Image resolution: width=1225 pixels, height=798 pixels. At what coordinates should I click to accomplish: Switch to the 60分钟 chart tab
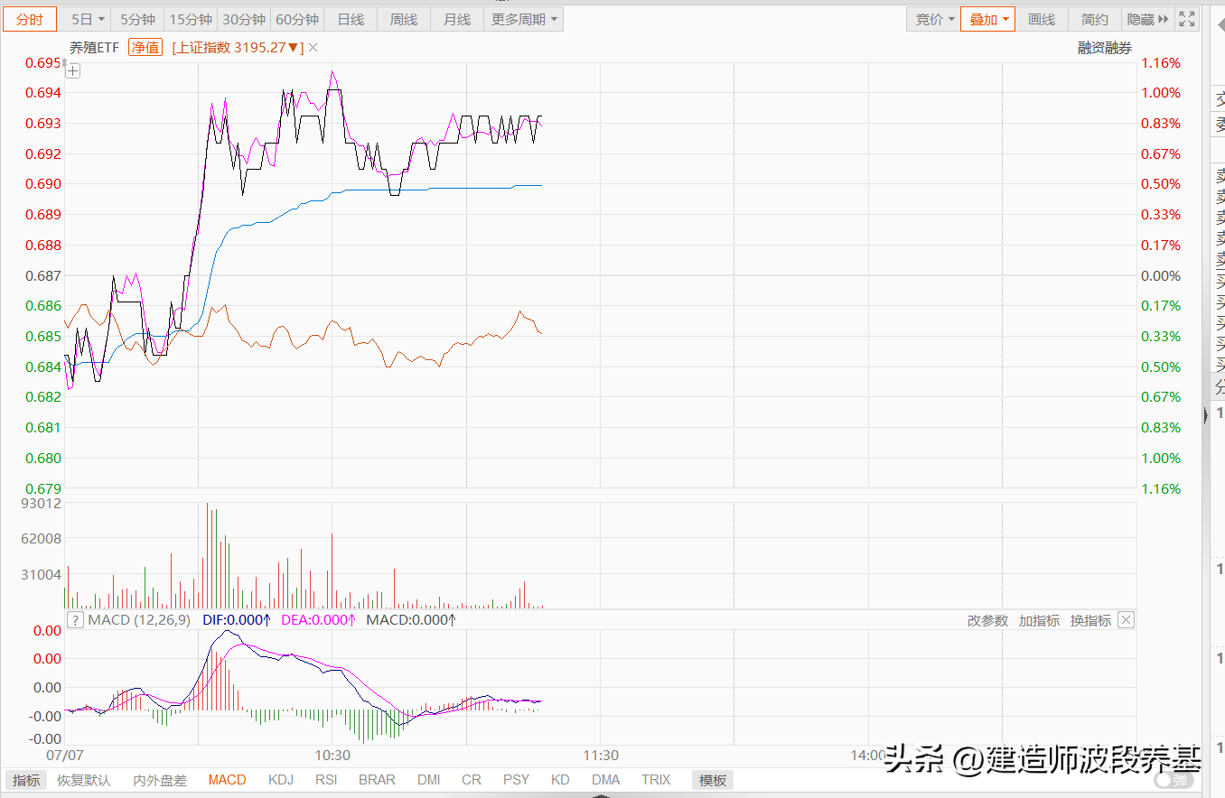[x=297, y=19]
